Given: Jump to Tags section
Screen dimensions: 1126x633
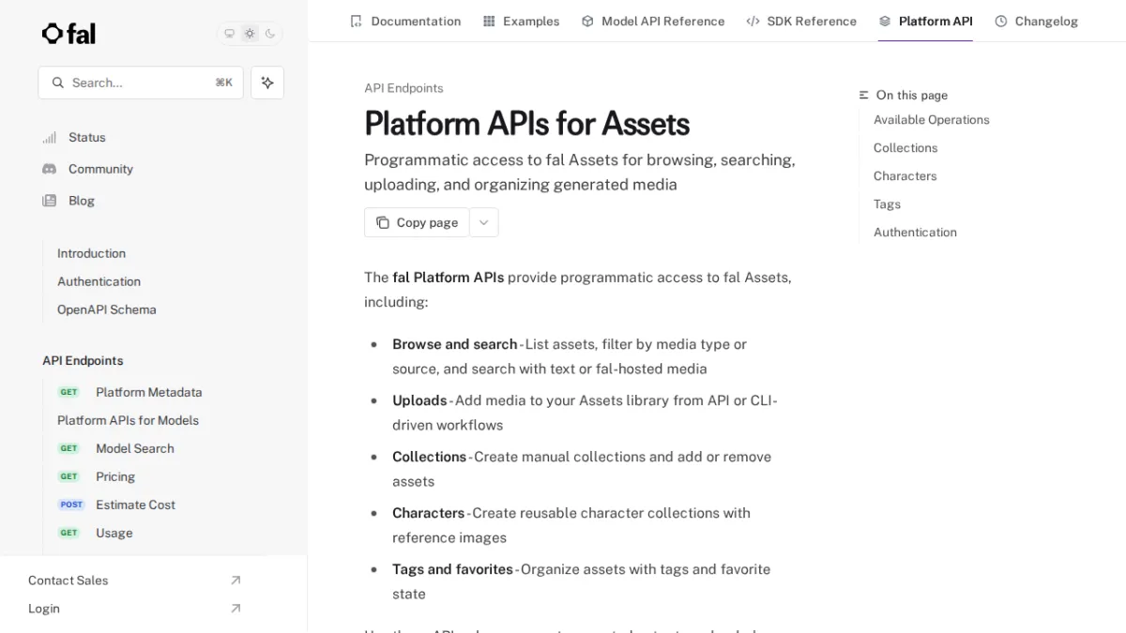Looking at the screenshot, I should pyautogui.click(x=887, y=204).
